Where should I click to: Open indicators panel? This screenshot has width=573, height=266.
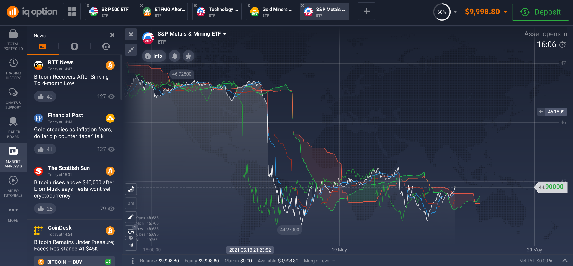click(131, 231)
